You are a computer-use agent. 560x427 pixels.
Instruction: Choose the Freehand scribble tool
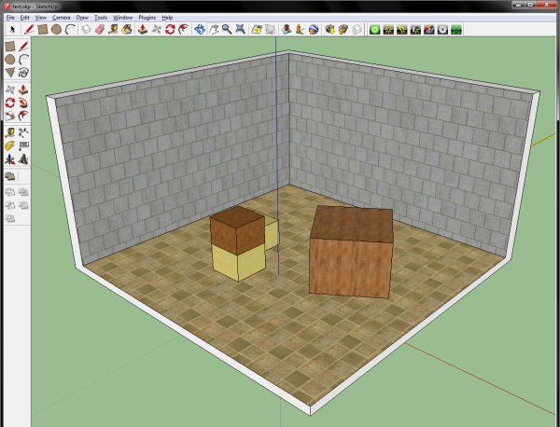[x=23, y=73]
